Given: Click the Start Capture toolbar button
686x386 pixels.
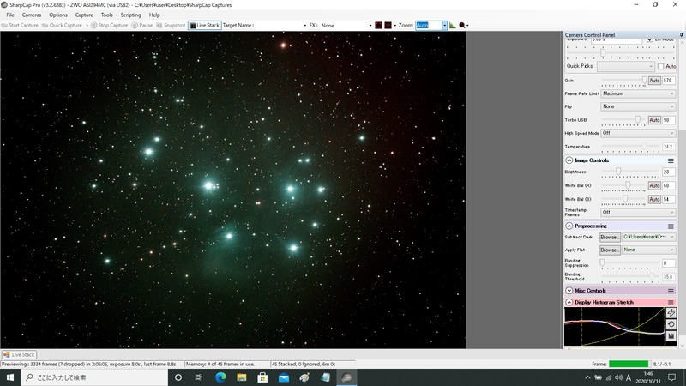Looking at the screenshot, I should tap(20, 26).
